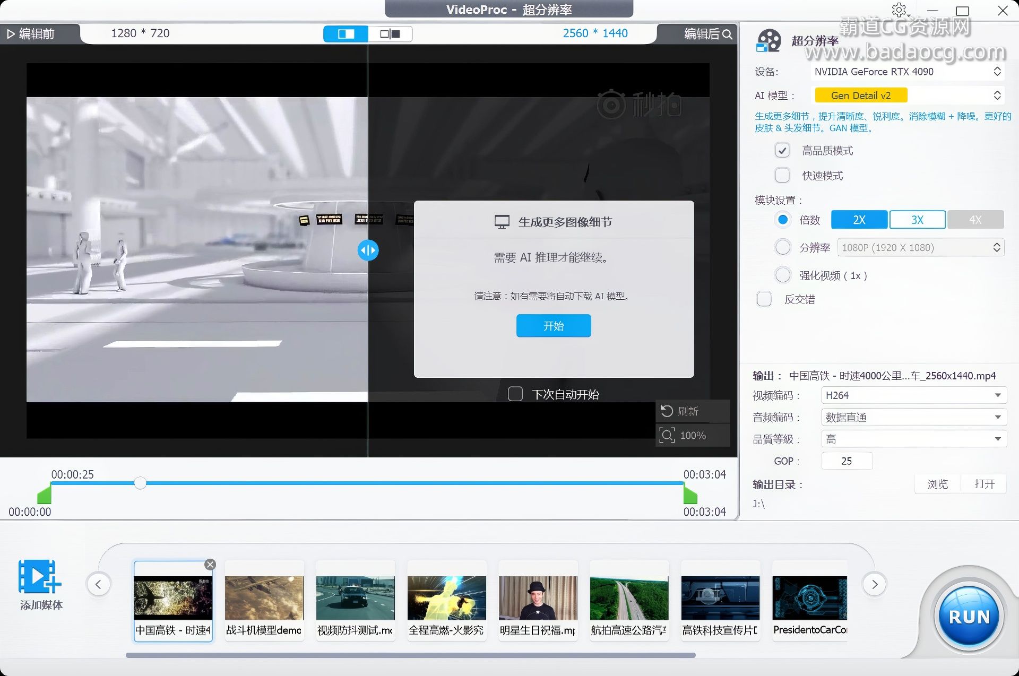Viewport: 1019px width, 676px height.
Task: Play the before-edit preview triangle icon
Action: pyautogui.click(x=11, y=34)
